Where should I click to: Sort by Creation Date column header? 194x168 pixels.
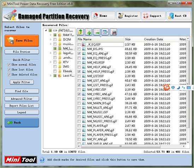click(x=161, y=39)
